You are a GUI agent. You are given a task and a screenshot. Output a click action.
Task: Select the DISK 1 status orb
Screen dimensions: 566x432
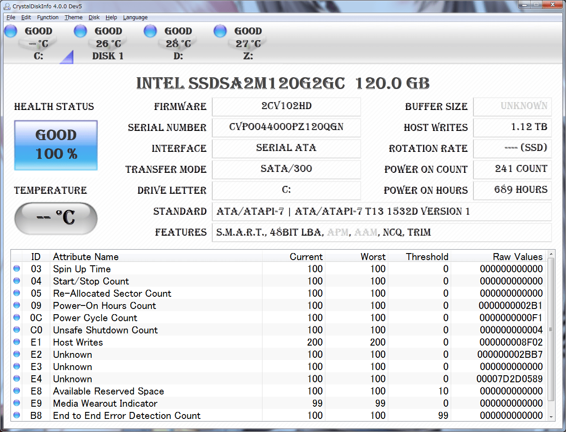click(x=80, y=31)
